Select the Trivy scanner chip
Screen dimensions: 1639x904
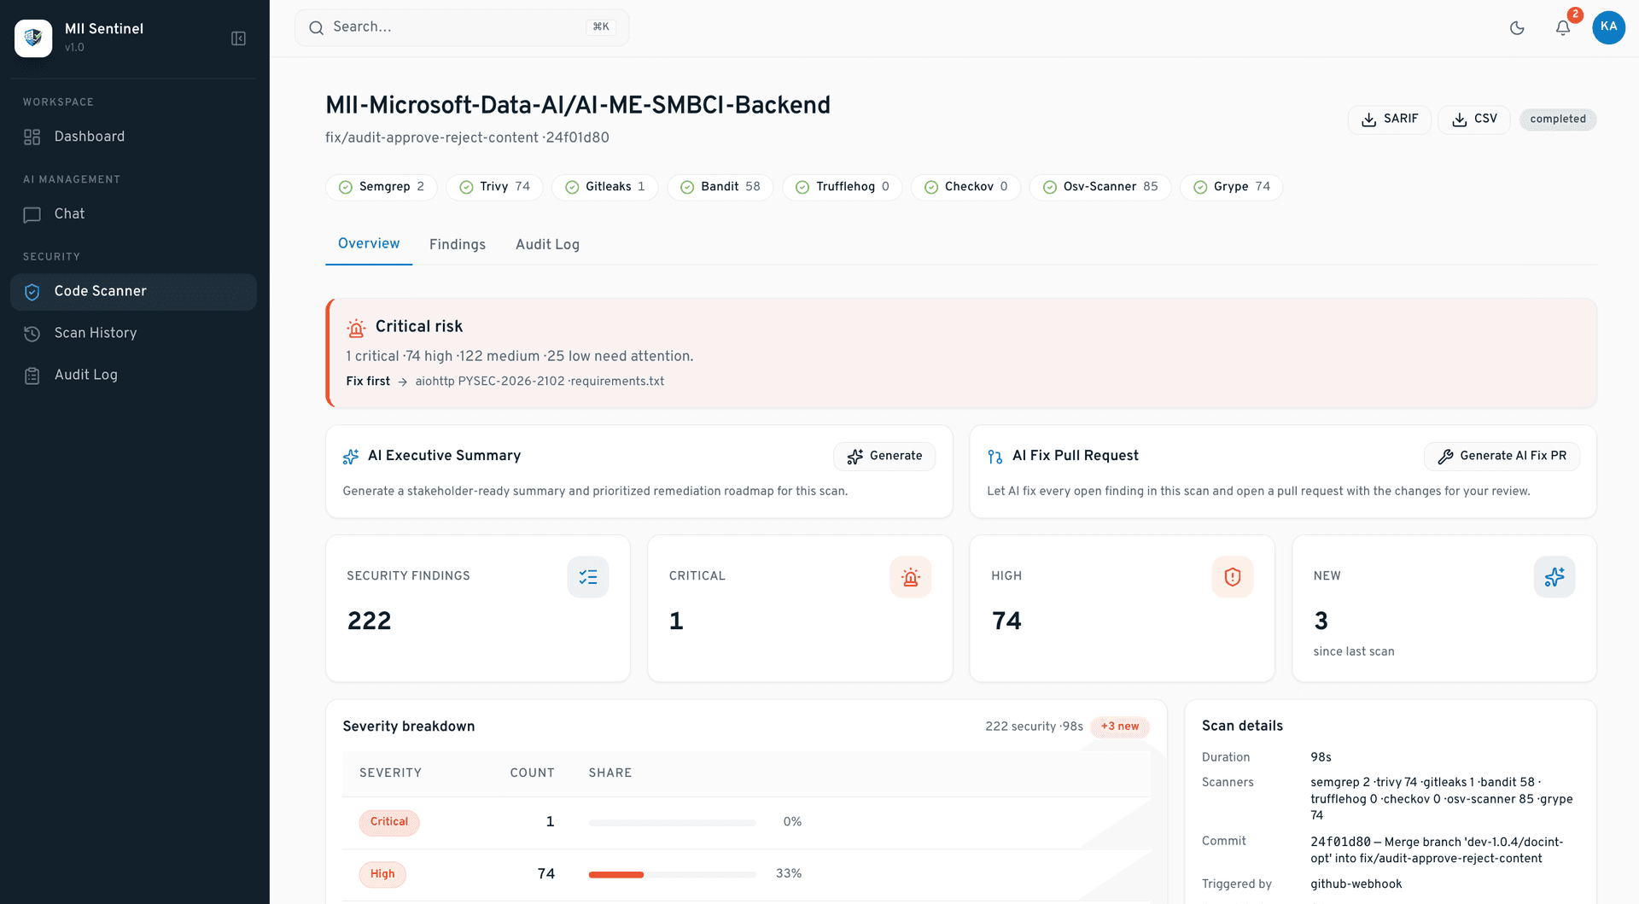(494, 187)
